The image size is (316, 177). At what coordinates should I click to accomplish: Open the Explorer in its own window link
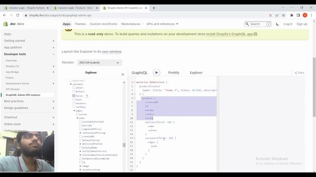tap(112, 52)
